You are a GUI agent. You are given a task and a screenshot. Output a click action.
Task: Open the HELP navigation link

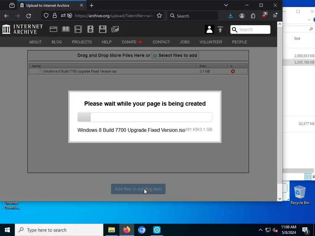pyautogui.click(x=107, y=42)
